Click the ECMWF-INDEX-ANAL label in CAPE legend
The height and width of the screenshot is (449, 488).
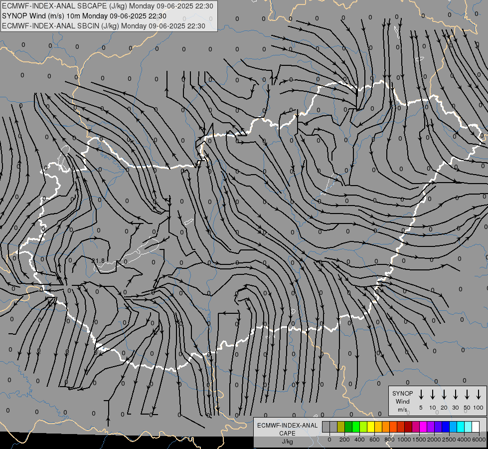click(x=287, y=426)
